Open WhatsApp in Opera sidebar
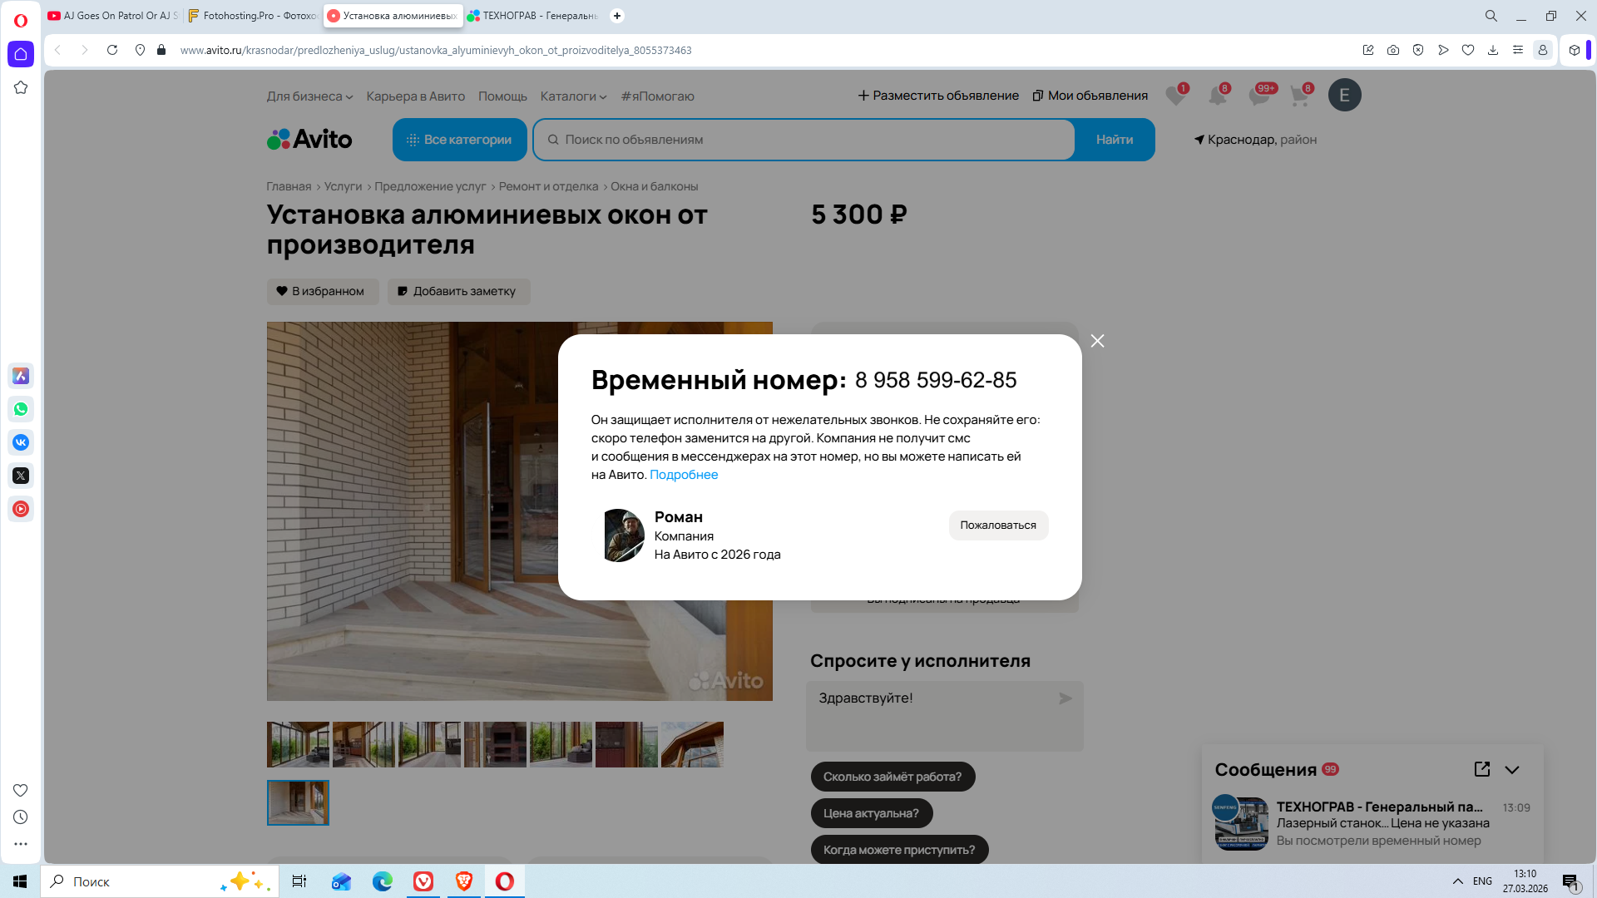The width and height of the screenshot is (1597, 898). [21, 409]
